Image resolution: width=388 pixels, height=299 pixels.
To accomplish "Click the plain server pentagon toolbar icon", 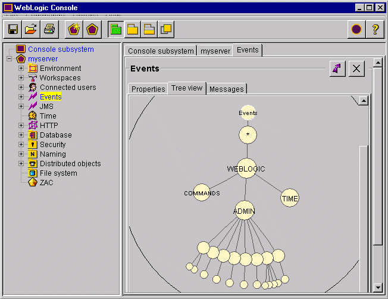I will pos(92,29).
